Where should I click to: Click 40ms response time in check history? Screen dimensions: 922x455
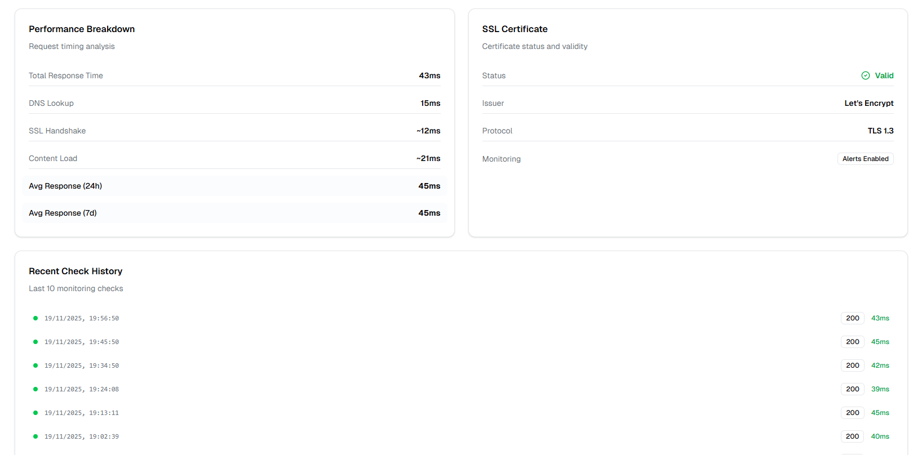[x=880, y=436]
